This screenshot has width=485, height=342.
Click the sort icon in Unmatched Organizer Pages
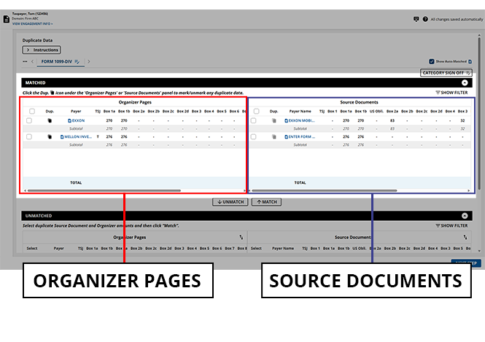(x=241, y=237)
